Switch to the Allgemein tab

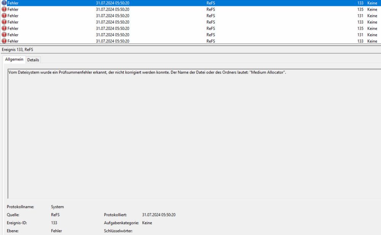tap(14, 59)
